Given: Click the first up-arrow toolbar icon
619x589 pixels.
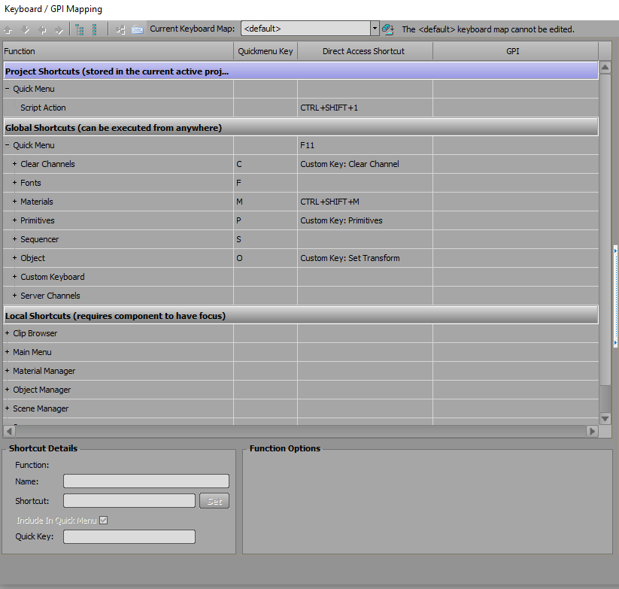Looking at the screenshot, I should point(8,30).
